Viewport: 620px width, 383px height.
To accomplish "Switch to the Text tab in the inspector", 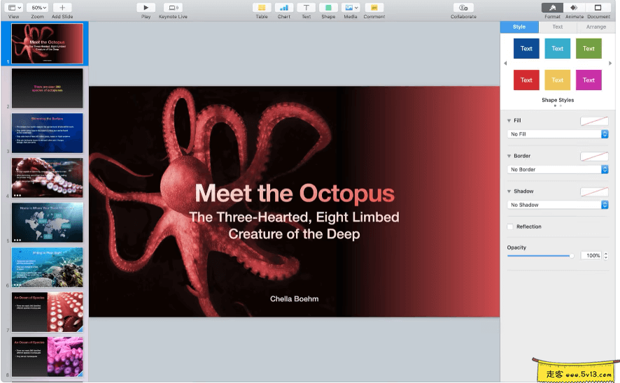I will click(557, 27).
